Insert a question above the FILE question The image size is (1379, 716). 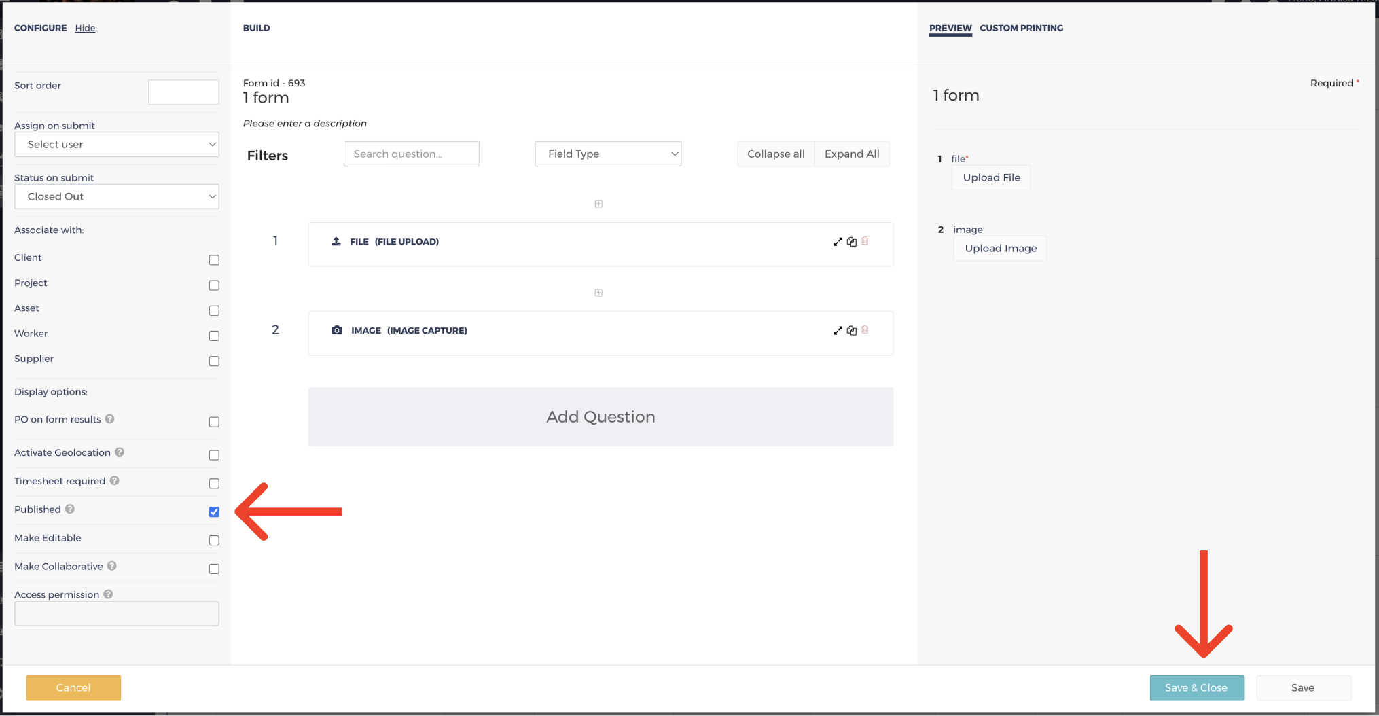tap(598, 203)
